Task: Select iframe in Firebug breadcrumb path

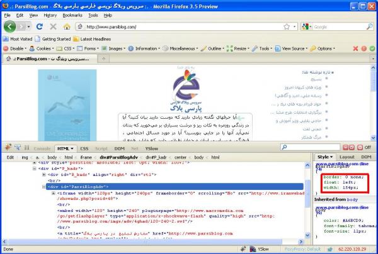Action: point(86,157)
